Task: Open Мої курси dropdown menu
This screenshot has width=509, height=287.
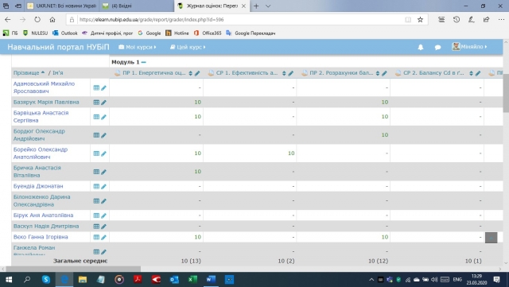Action: pyautogui.click(x=138, y=47)
